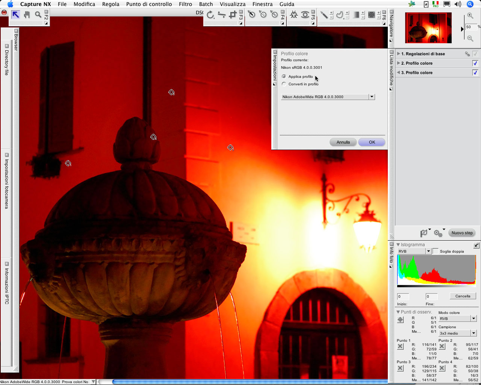Select the red-eye control point tool
481x385 pixels.
(x=305, y=15)
